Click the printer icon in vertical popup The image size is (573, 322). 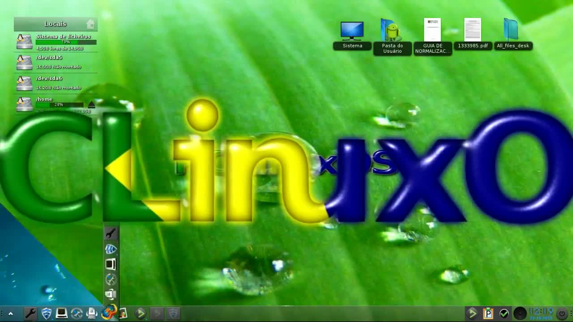pos(111,294)
